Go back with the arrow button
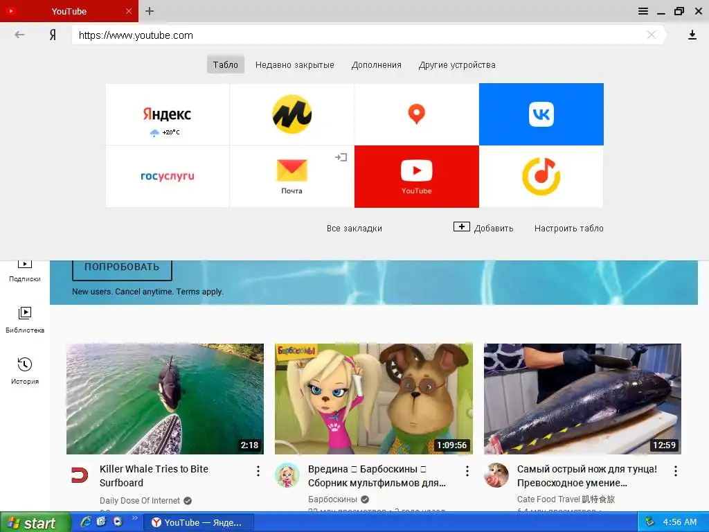Viewport: 709px width, 532px height. (x=19, y=35)
